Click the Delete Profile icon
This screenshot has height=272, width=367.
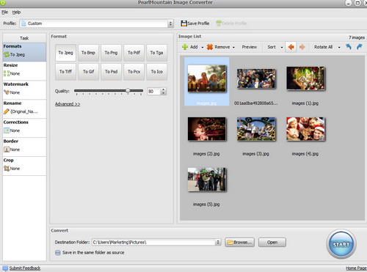pos(219,23)
